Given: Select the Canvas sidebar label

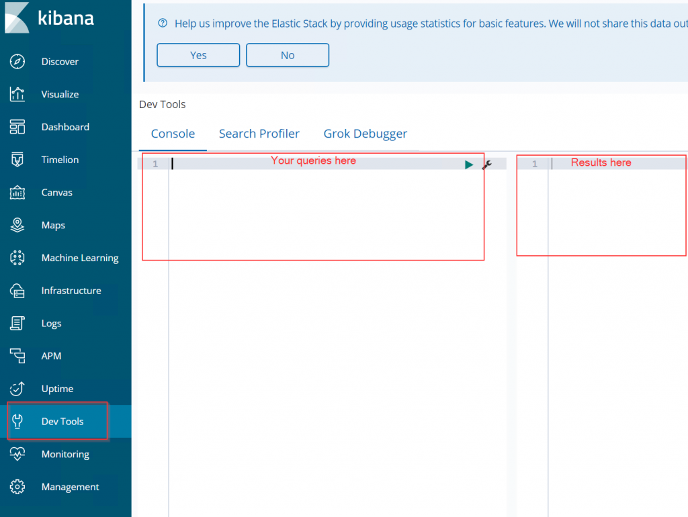Looking at the screenshot, I should click(57, 193).
